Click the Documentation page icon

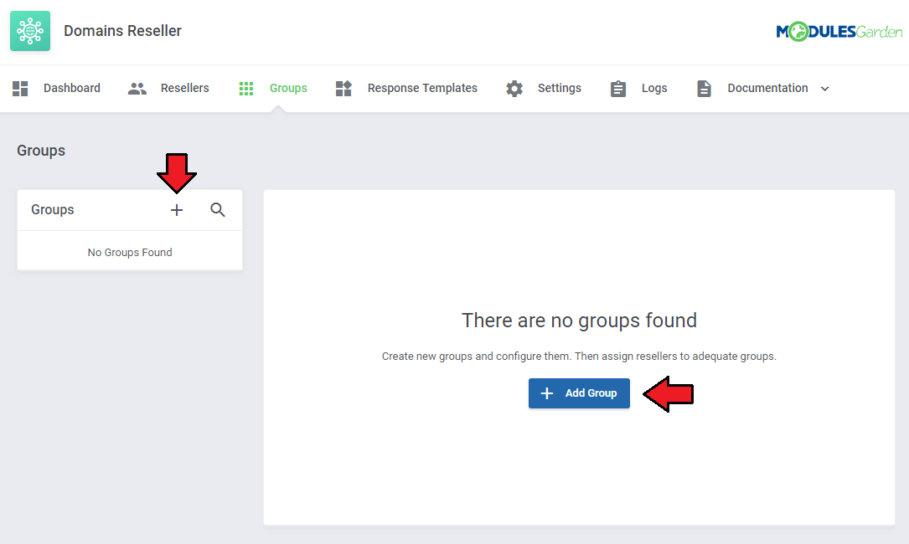pos(704,89)
